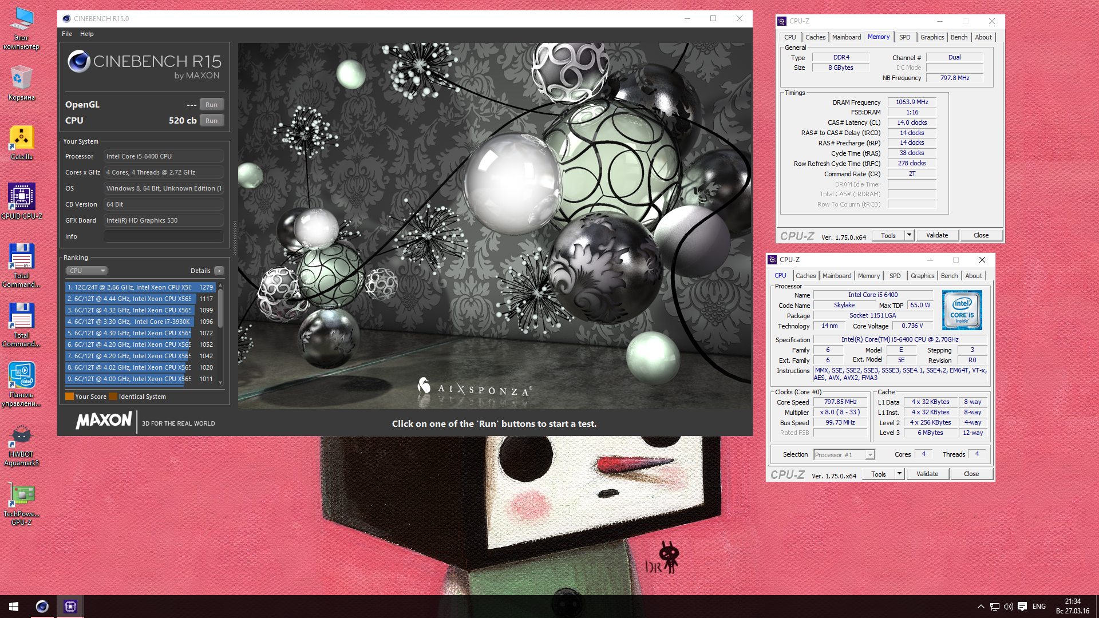1099x618 pixels.
Task: Show hidden tray icons chevron
Action: (981, 607)
